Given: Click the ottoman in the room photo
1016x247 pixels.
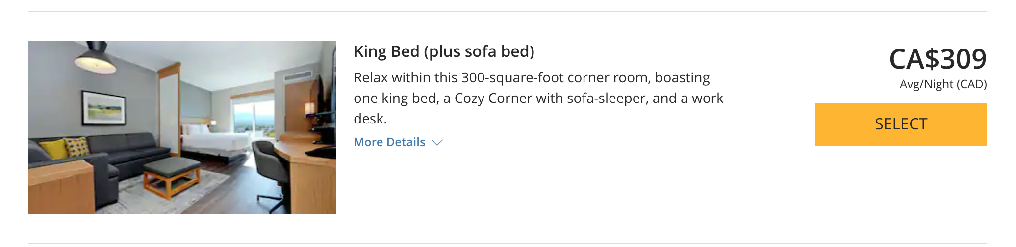Looking at the screenshot, I should (171, 176).
